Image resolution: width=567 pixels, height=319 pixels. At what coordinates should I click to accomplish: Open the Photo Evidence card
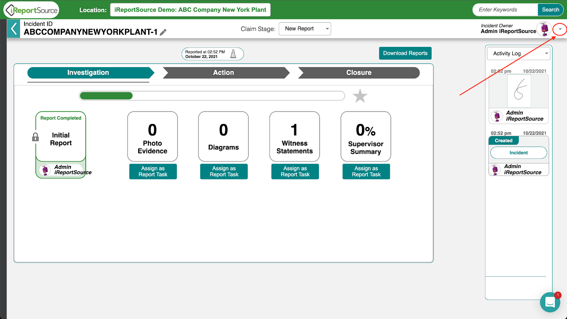(152, 137)
